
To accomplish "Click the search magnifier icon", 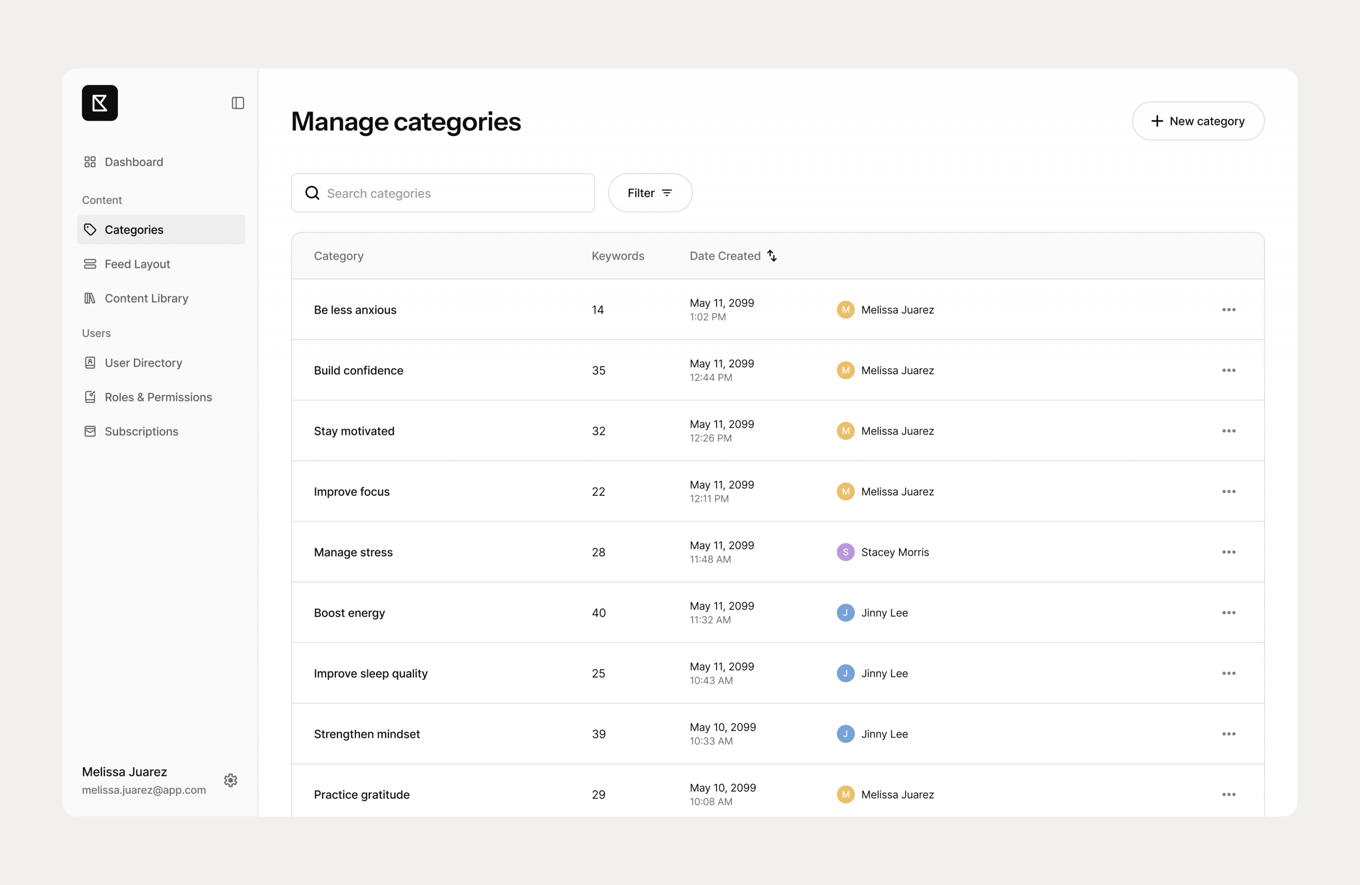I will click(x=312, y=193).
